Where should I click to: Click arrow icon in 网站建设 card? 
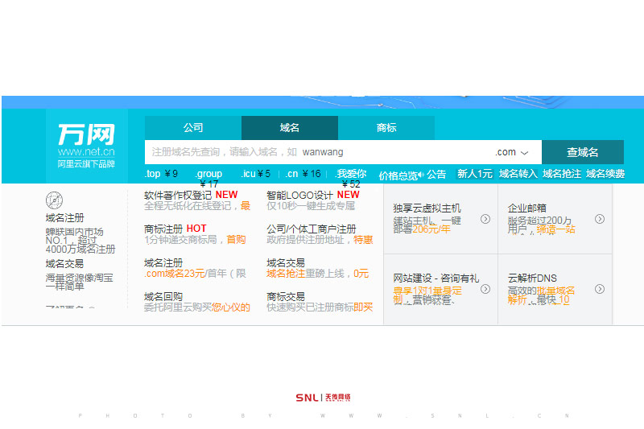(x=485, y=289)
